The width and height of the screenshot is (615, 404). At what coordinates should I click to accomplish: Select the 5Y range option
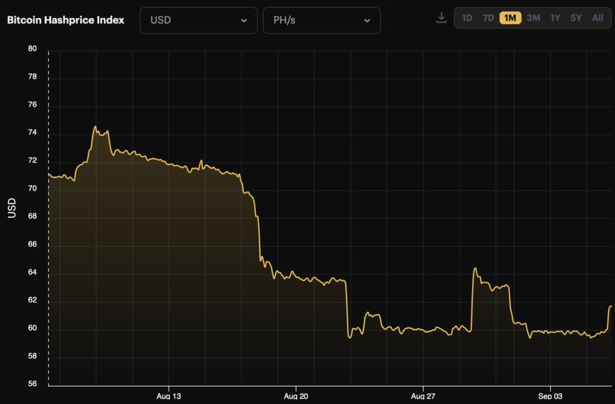tap(576, 18)
